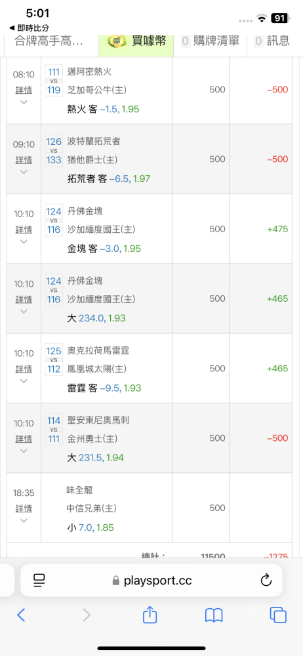Viewport: 303px width, 656px height.
Task: Expand chevron under 08:10 Heat game
Action: coord(24,102)
